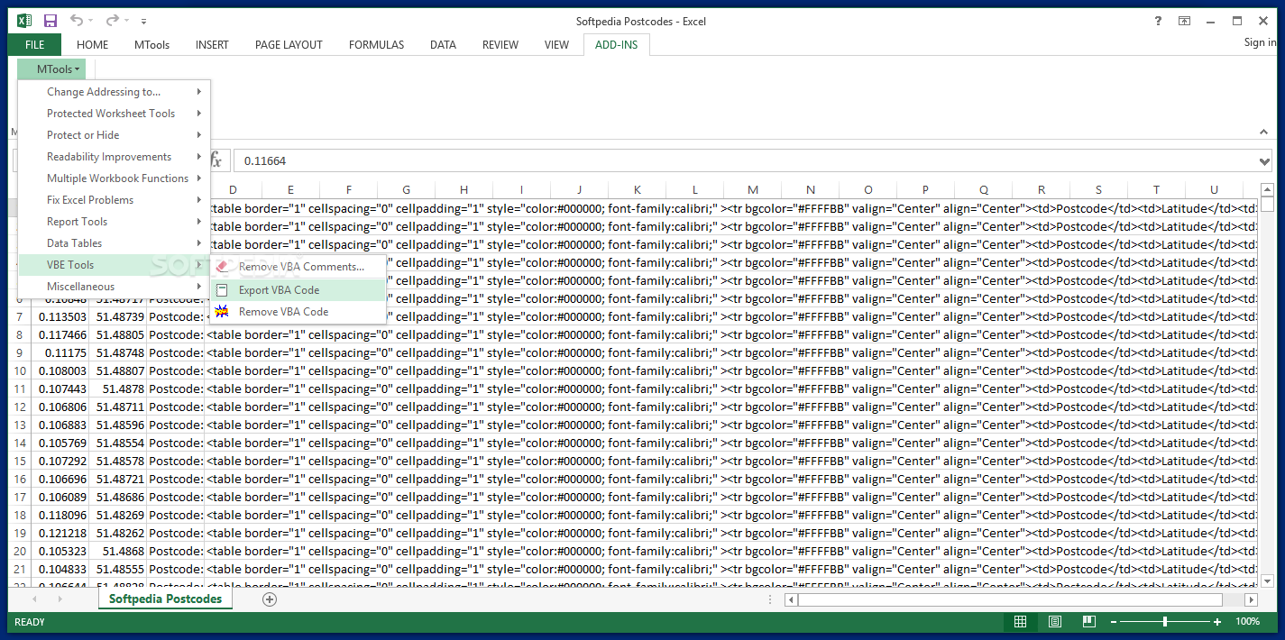Select column header S

coord(1098,189)
